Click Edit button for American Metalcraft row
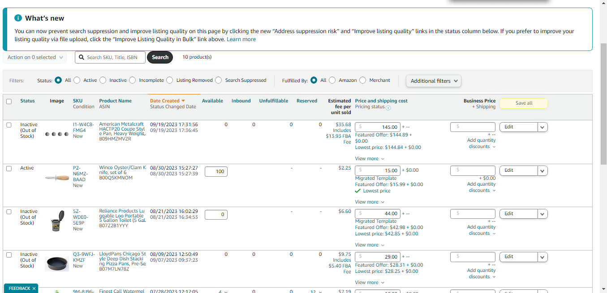 coord(519,127)
